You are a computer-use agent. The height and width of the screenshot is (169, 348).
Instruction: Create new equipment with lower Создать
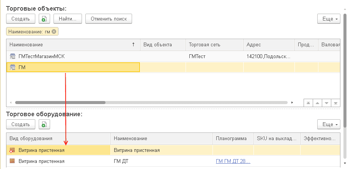[x=20, y=124]
